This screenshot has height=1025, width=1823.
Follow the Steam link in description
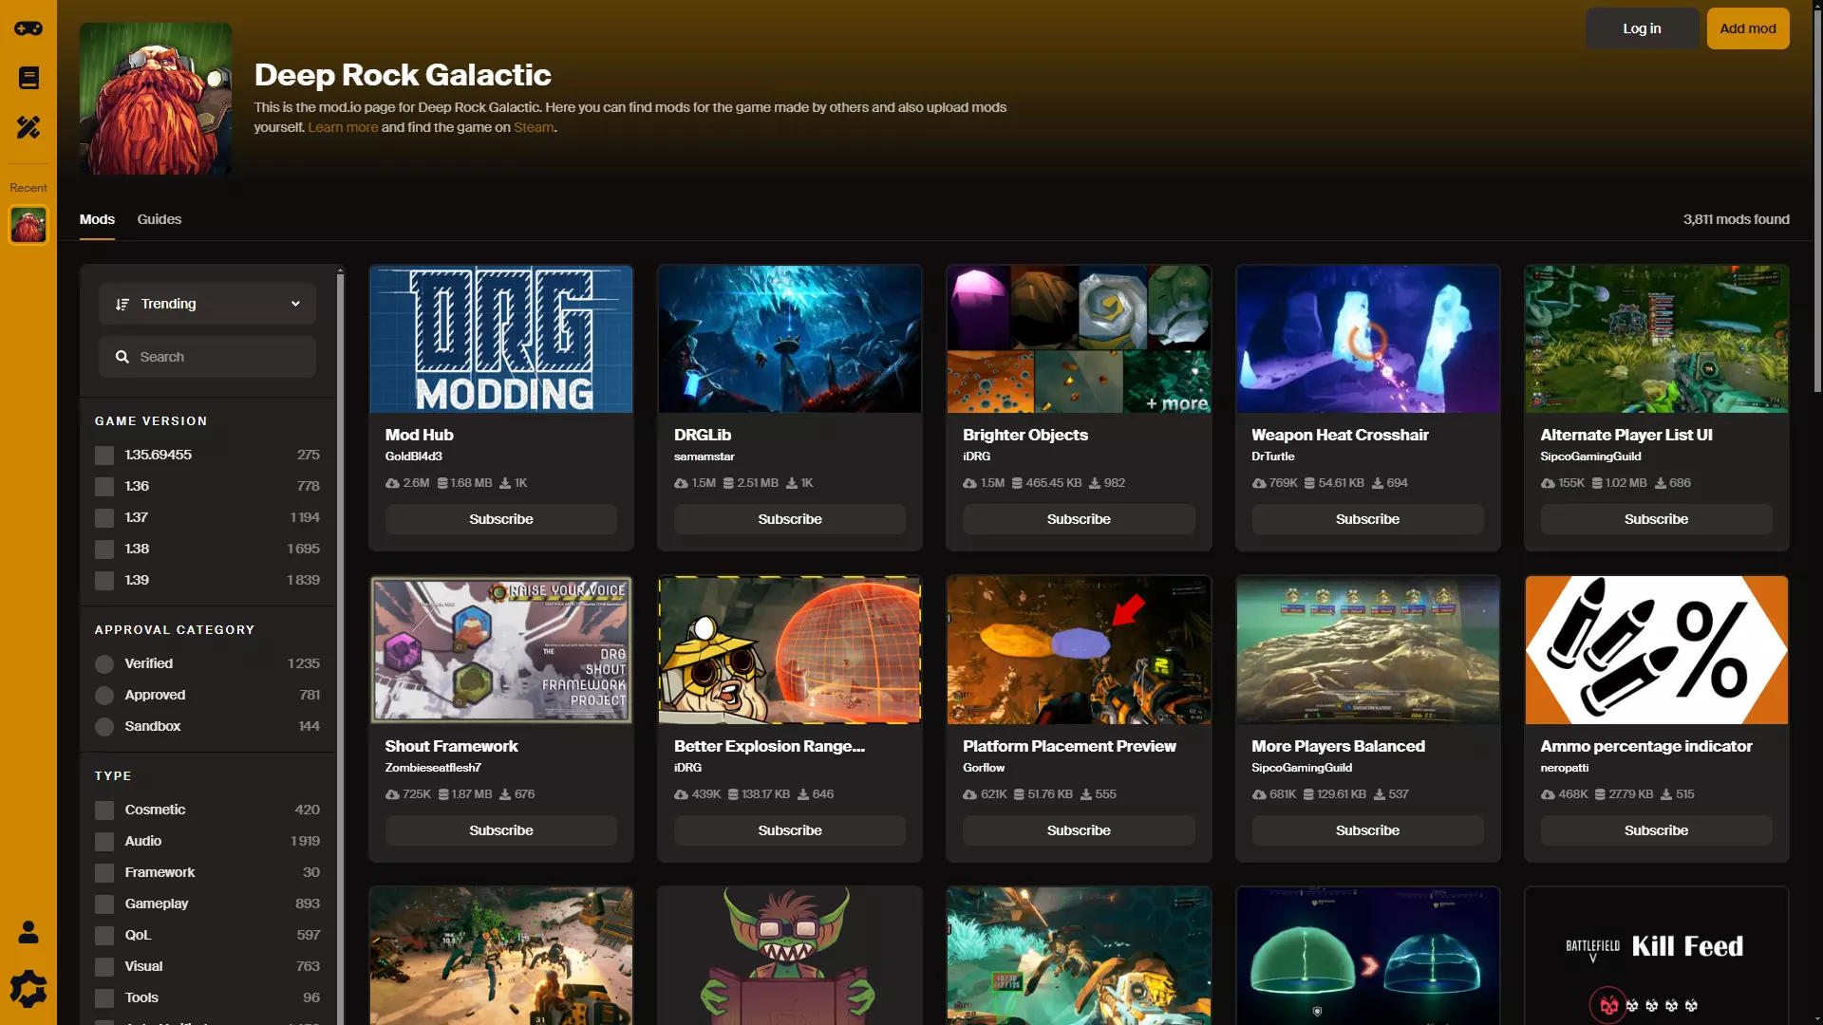(533, 127)
